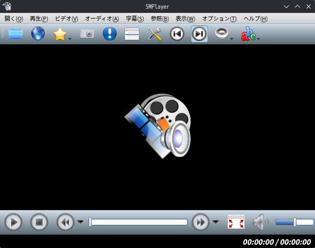Viewport: 315px width, 248px height.
Task: Start playback with the play button
Action: [x=13, y=222]
